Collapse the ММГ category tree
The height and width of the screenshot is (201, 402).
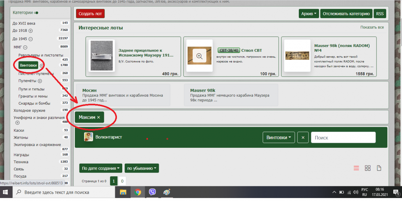pos(25,47)
